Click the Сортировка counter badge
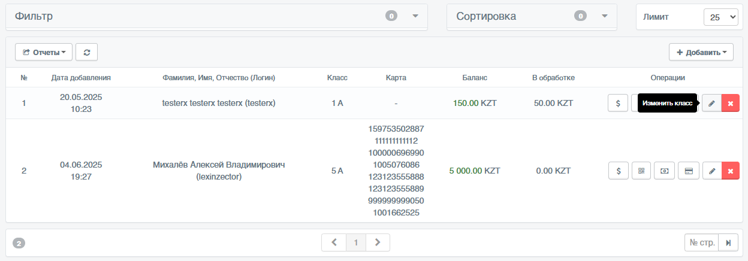748x261 pixels. point(580,16)
